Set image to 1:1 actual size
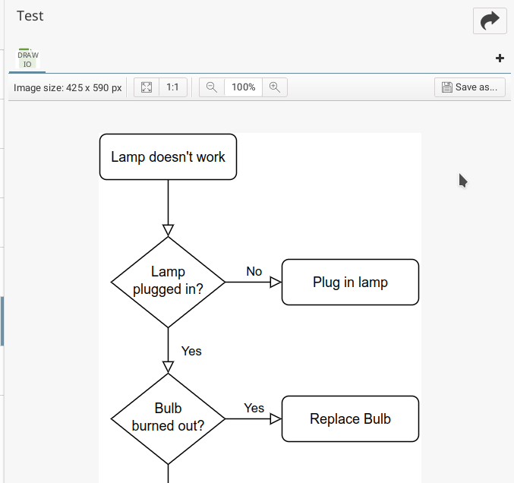This screenshot has height=483, width=514. click(x=172, y=87)
